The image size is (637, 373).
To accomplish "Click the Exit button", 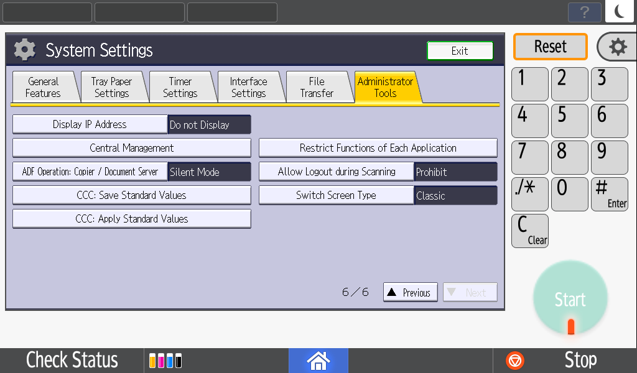I will pos(460,51).
